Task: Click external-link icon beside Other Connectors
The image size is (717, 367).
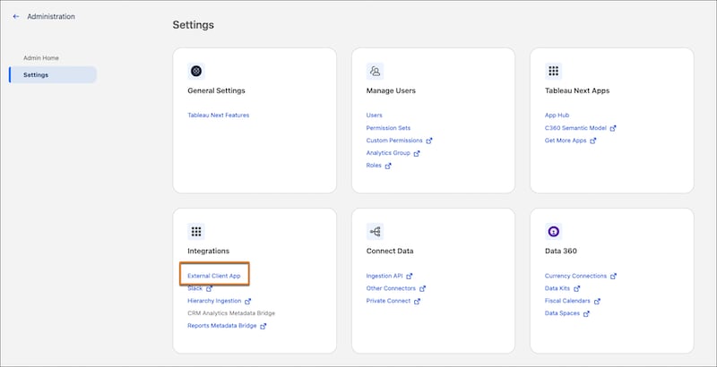Action: (x=422, y=289)
